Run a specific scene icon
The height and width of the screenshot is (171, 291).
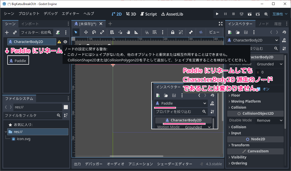(x=258, y=14)
